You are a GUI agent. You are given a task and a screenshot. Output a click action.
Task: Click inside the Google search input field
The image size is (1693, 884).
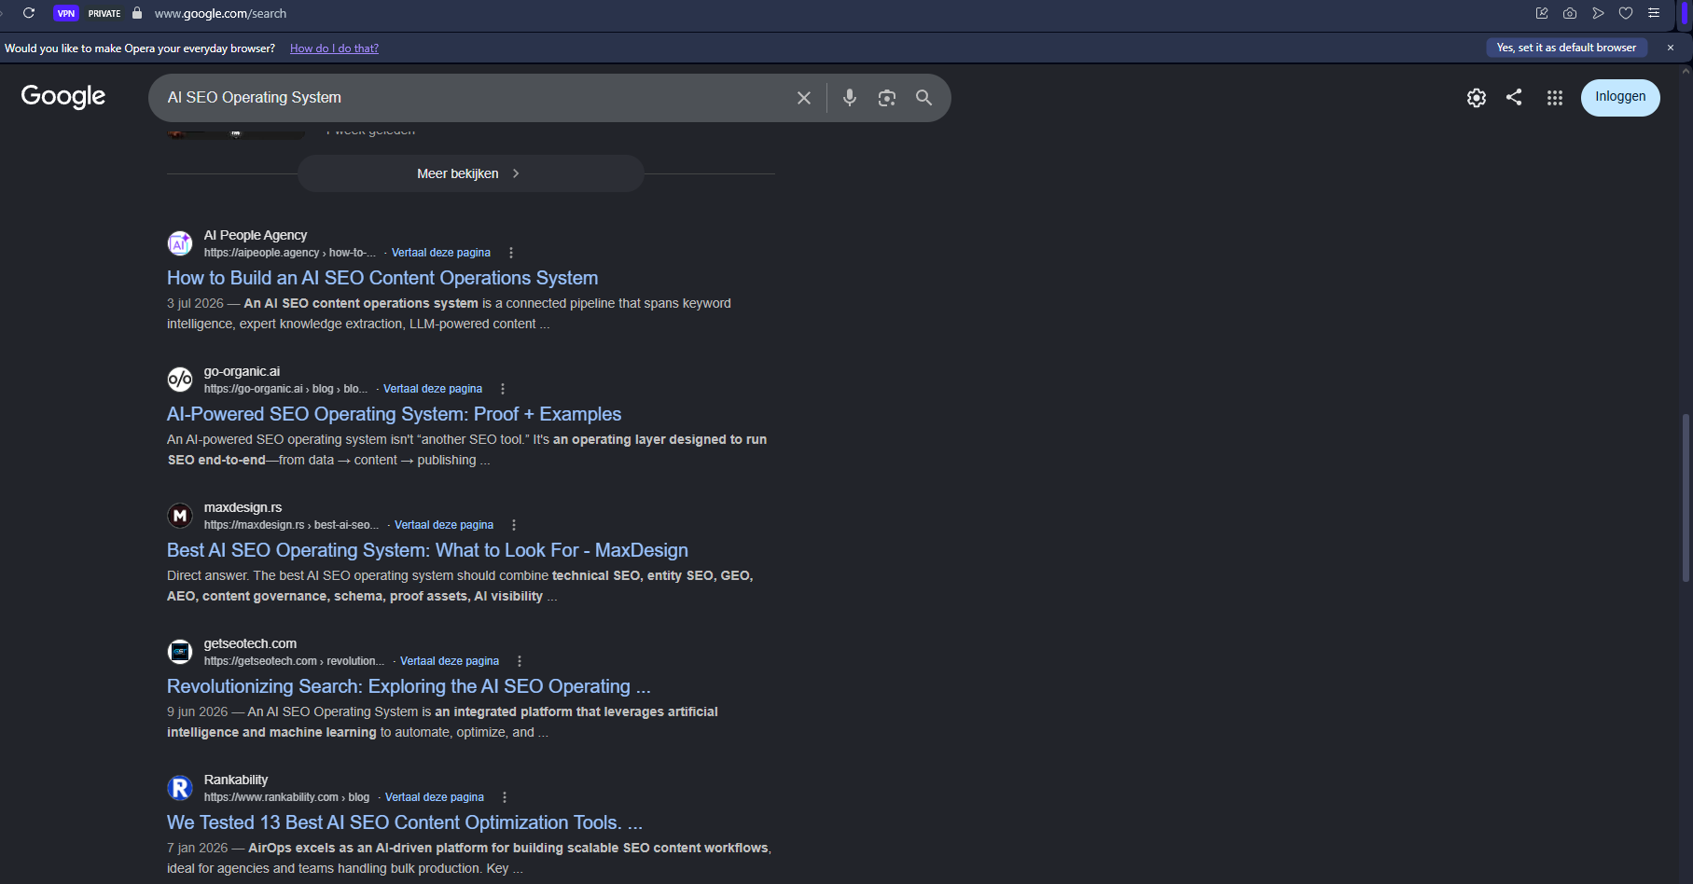point(476,98)
